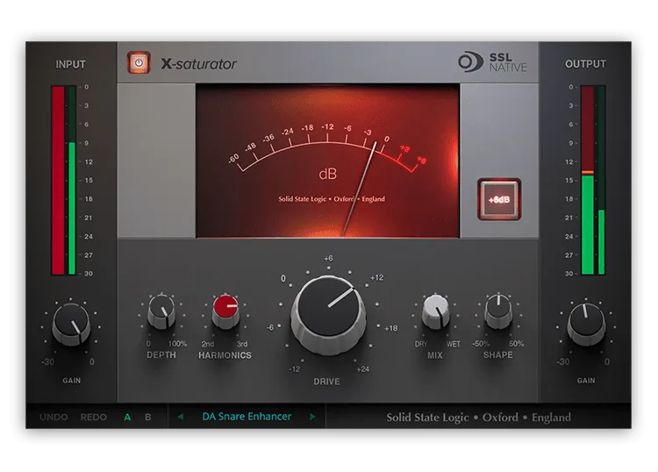This screenshot has height=472, width=658.
Task: Select preset slot B
Action: [147, 417]
